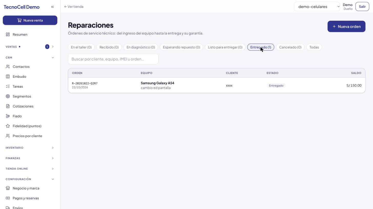The height and width of the screenshot is (209, 373).
Task: Click the Cotizaciones document icon
Action: coord(8,106)
